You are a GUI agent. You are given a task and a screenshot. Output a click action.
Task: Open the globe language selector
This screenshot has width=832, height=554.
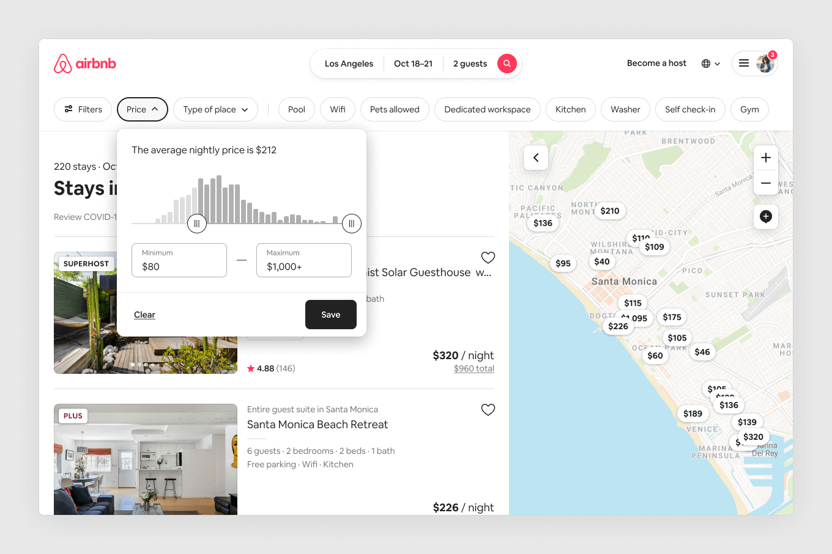pyautogui.click(x=710, y=64)
